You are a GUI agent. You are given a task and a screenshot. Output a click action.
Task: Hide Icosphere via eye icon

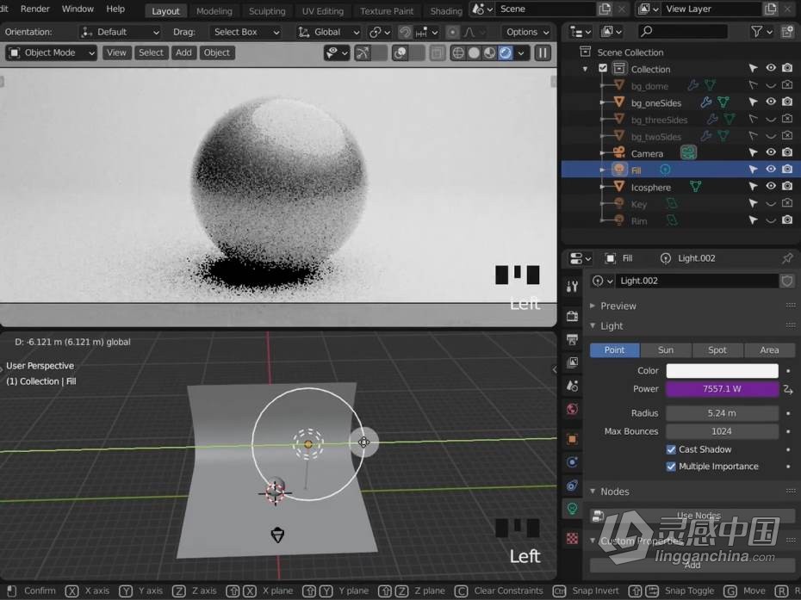point(770,186)
